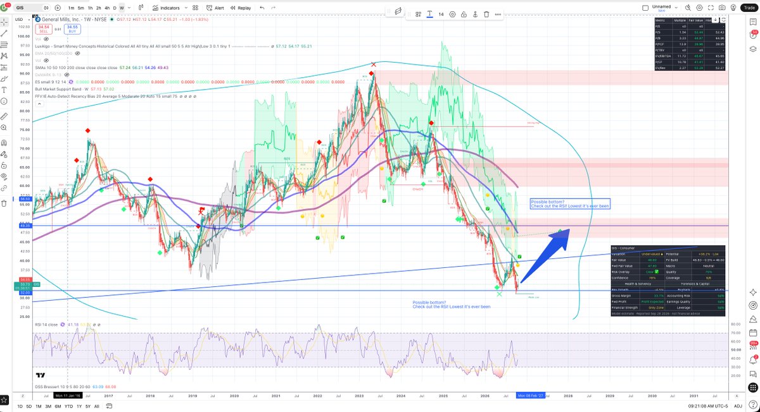
Task: Open font size 14 dropdown
Action: [x=441, y=14]
